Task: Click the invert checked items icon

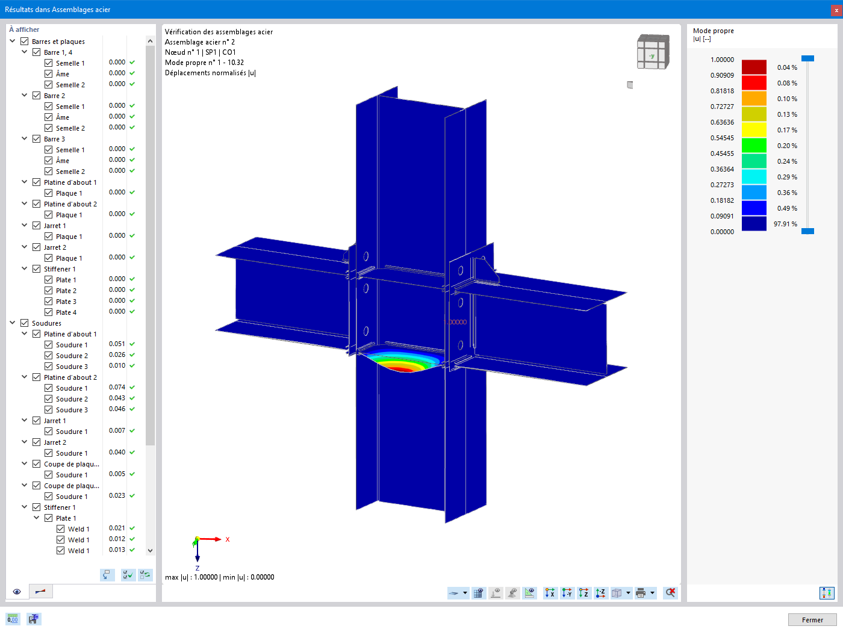Action: point(145,575)
